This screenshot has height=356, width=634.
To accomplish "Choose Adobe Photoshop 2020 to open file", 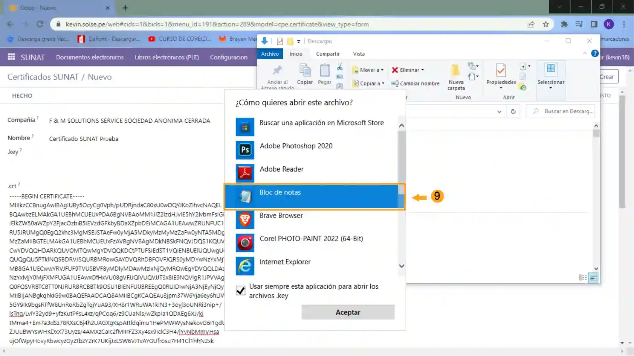I will tap(315, 150).
